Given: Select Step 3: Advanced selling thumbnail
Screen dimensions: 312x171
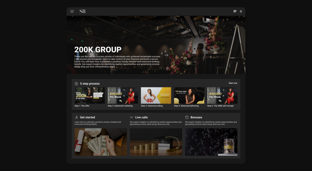Looking at the screenshot, I should click(x=156, y=95).
